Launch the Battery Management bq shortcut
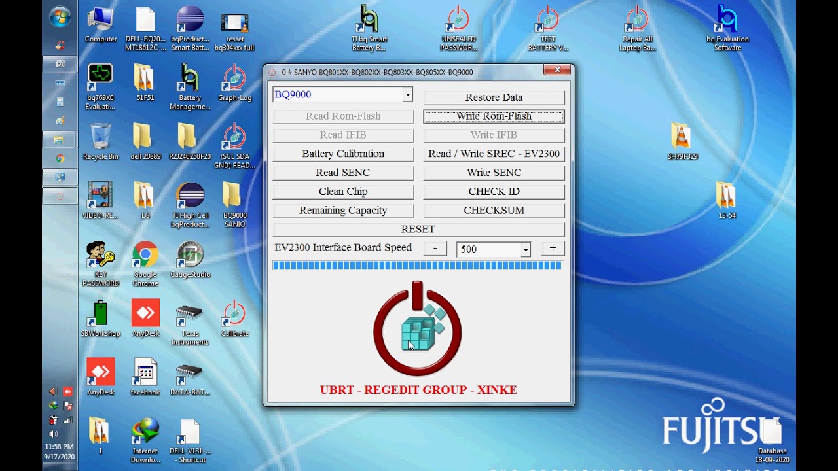 (190, 86)
